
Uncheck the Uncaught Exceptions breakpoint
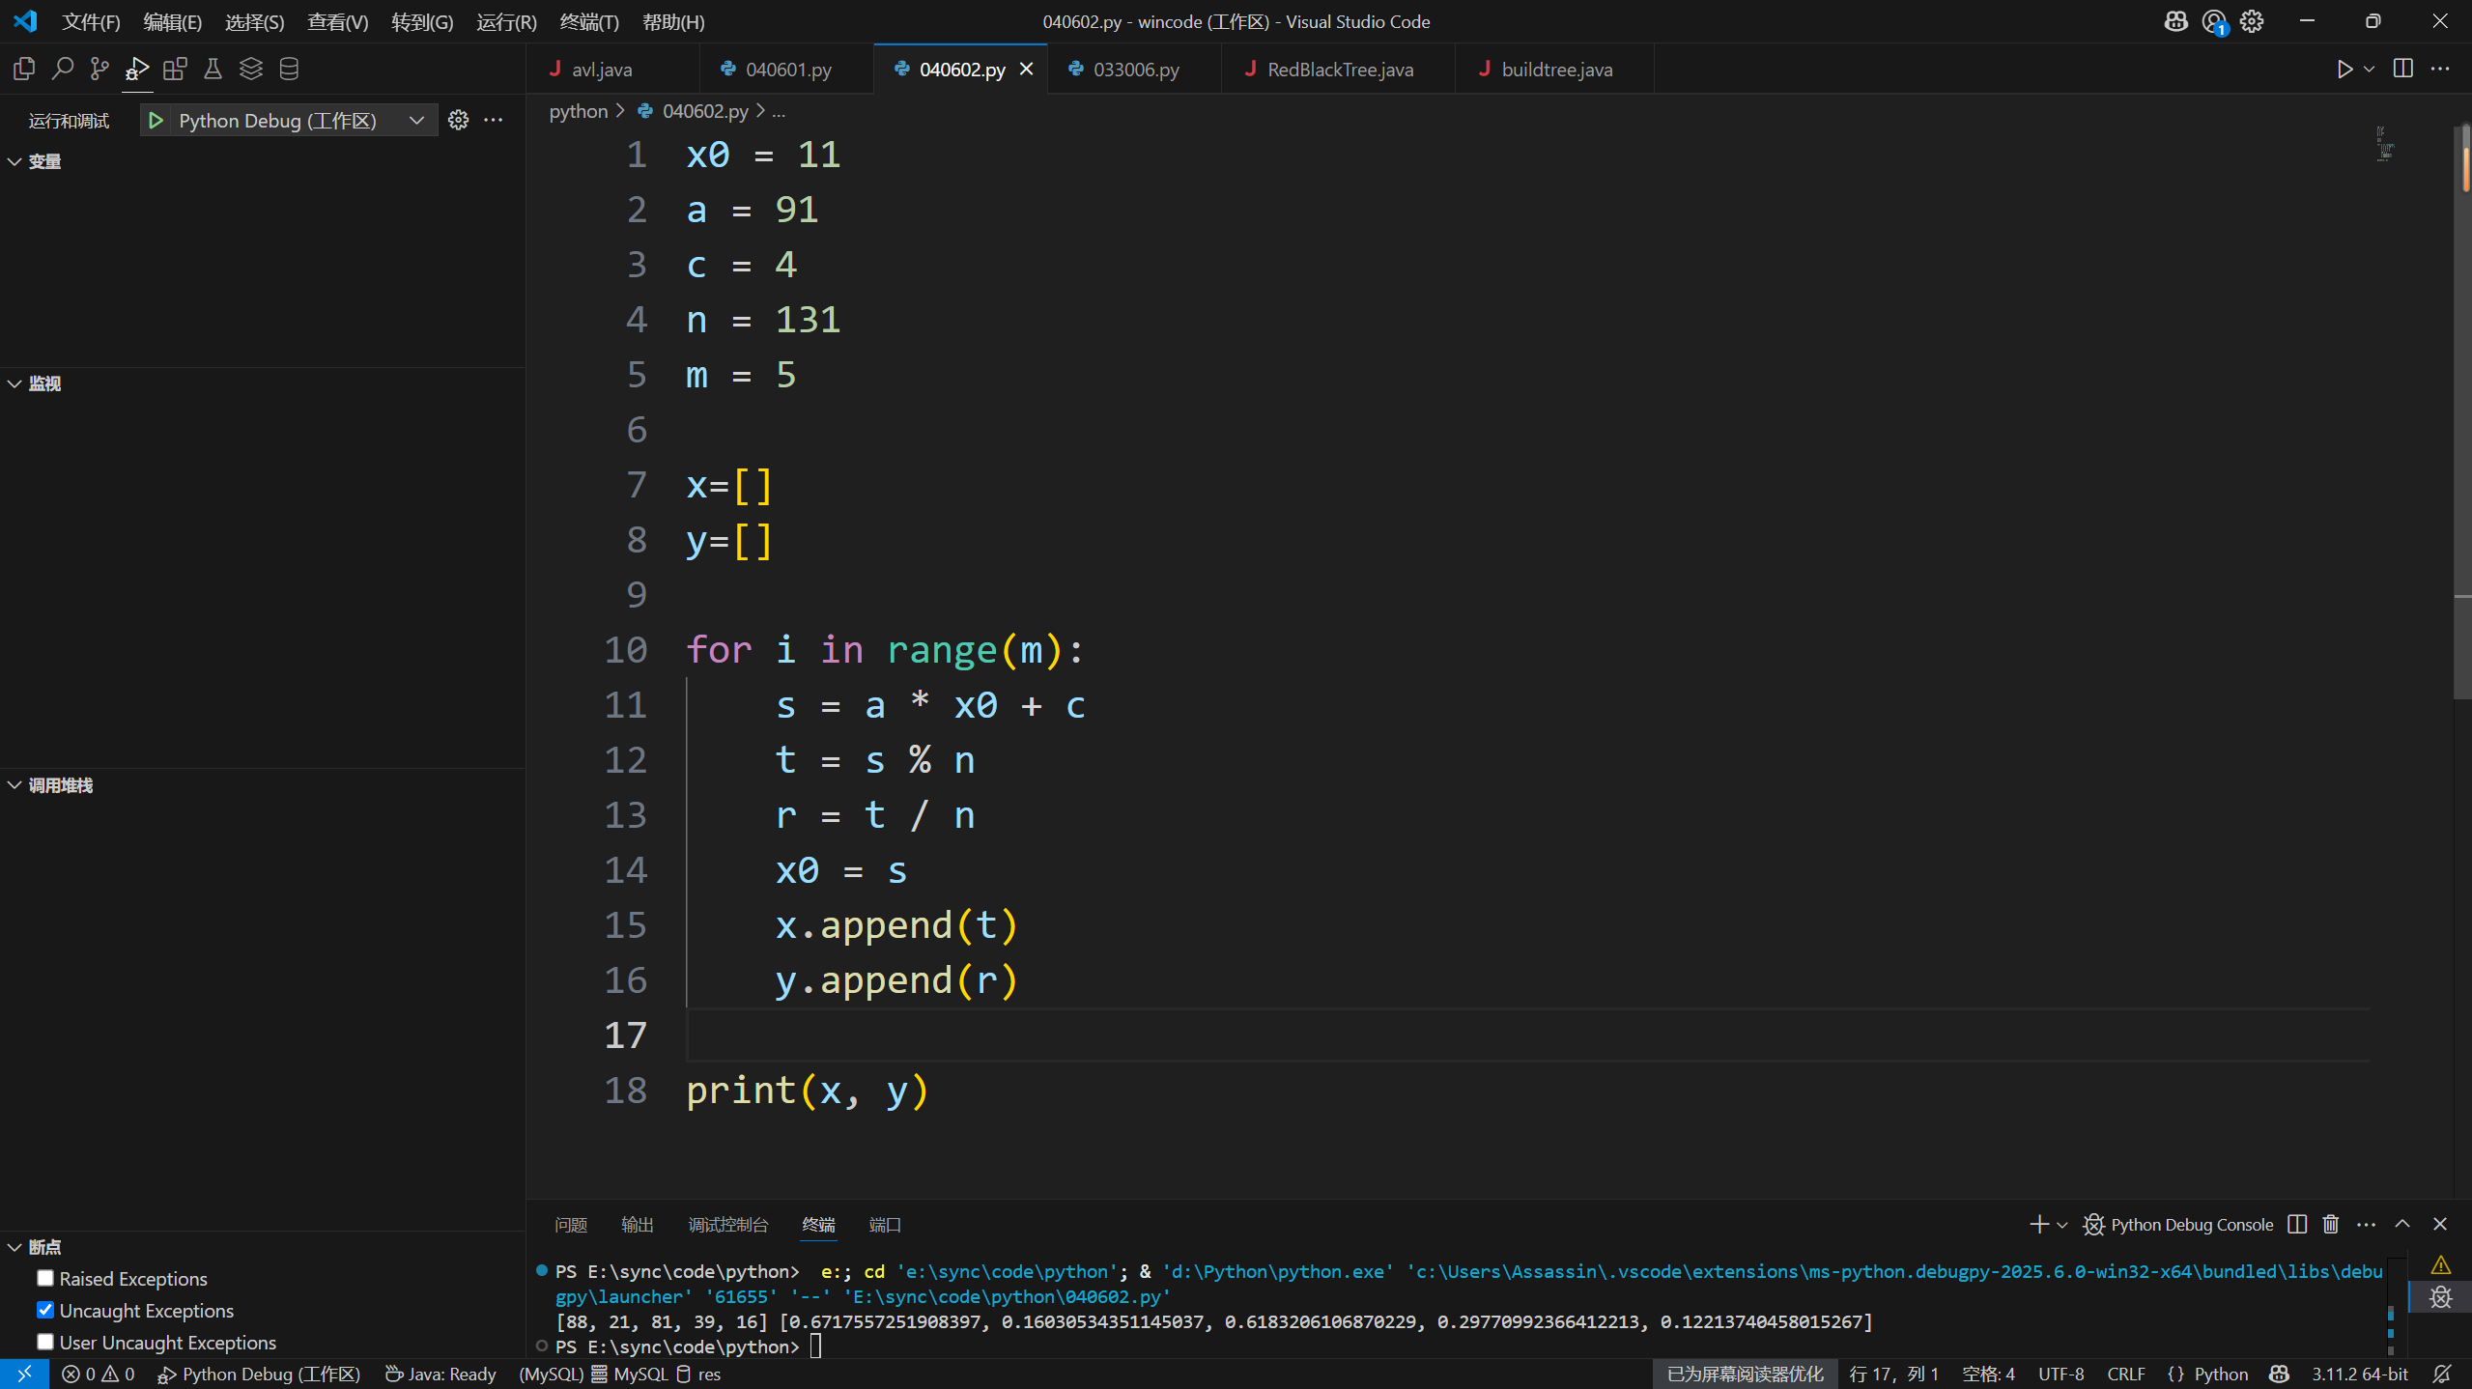click(x=45, y=1310)
